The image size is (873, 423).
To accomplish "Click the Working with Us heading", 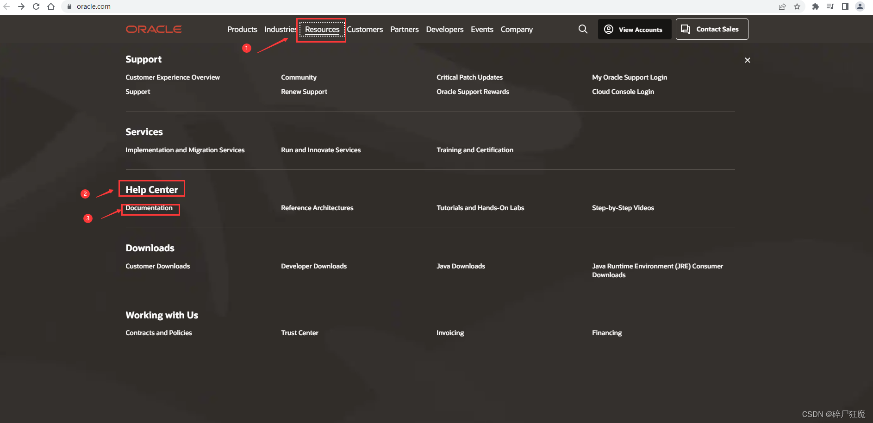I will tap(162, 315).
